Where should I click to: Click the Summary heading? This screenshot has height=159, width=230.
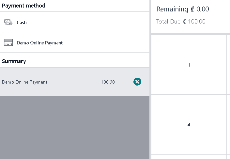tap(14, 61)
